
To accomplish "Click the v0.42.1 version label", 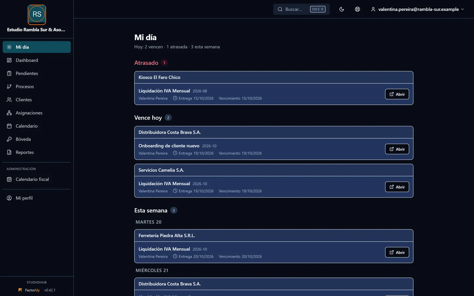I will [x=50, y=290].
